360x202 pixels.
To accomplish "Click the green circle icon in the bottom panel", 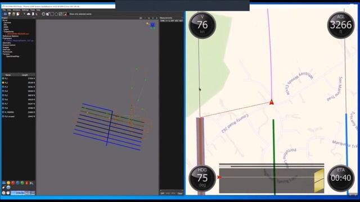I will (22, 183).
